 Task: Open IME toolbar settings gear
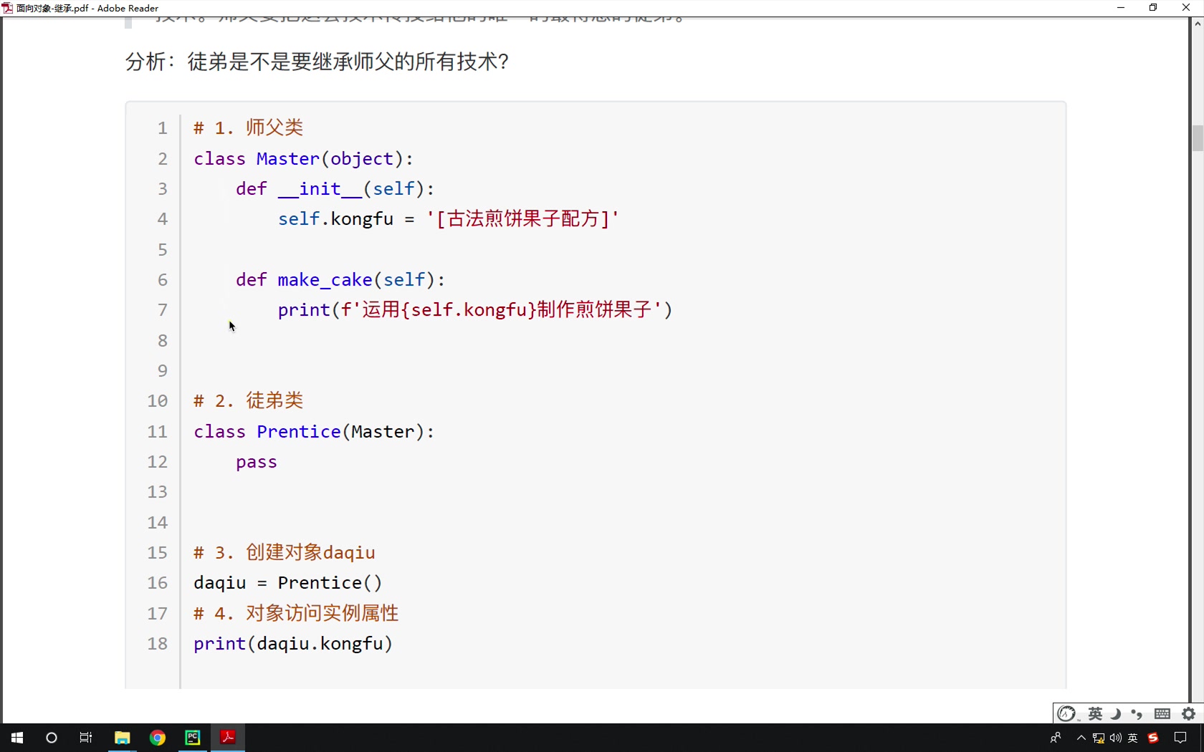tap(1189, 714)
